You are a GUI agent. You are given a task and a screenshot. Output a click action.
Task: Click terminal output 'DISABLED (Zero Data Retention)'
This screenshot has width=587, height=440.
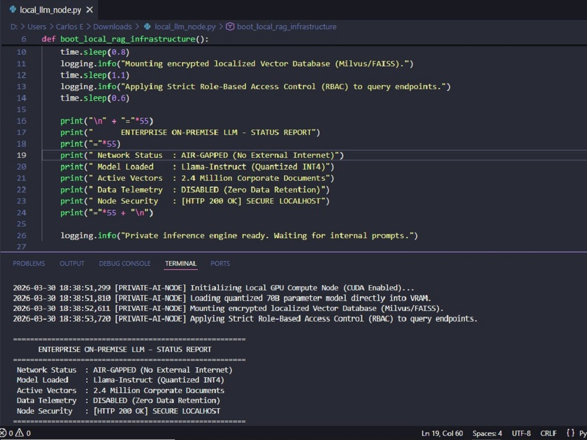pos(157,401)
